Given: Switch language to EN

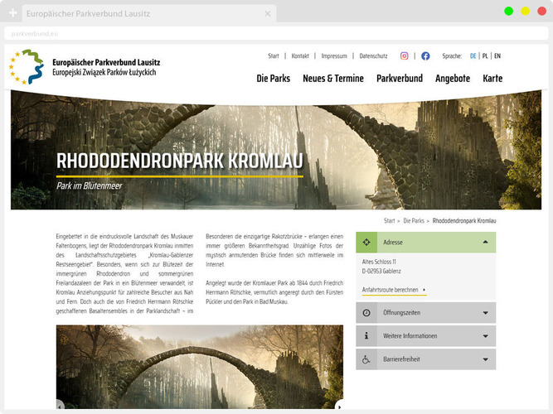Looking at the screenshot, I should 497,56.
